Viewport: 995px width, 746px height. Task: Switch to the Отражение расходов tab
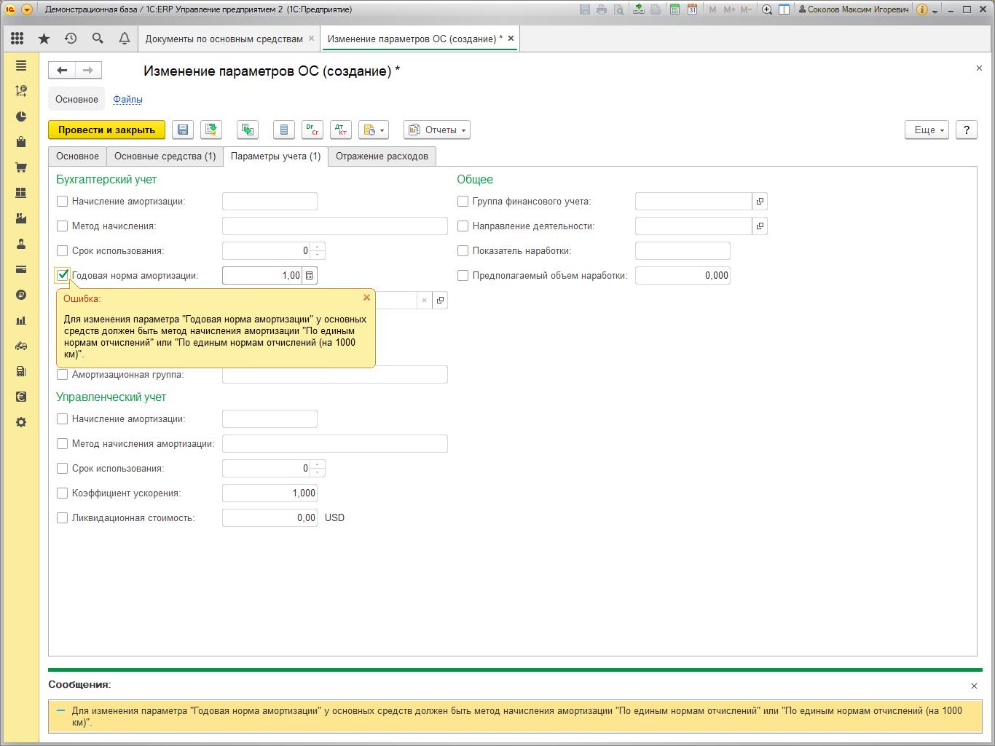coord(382,156)
